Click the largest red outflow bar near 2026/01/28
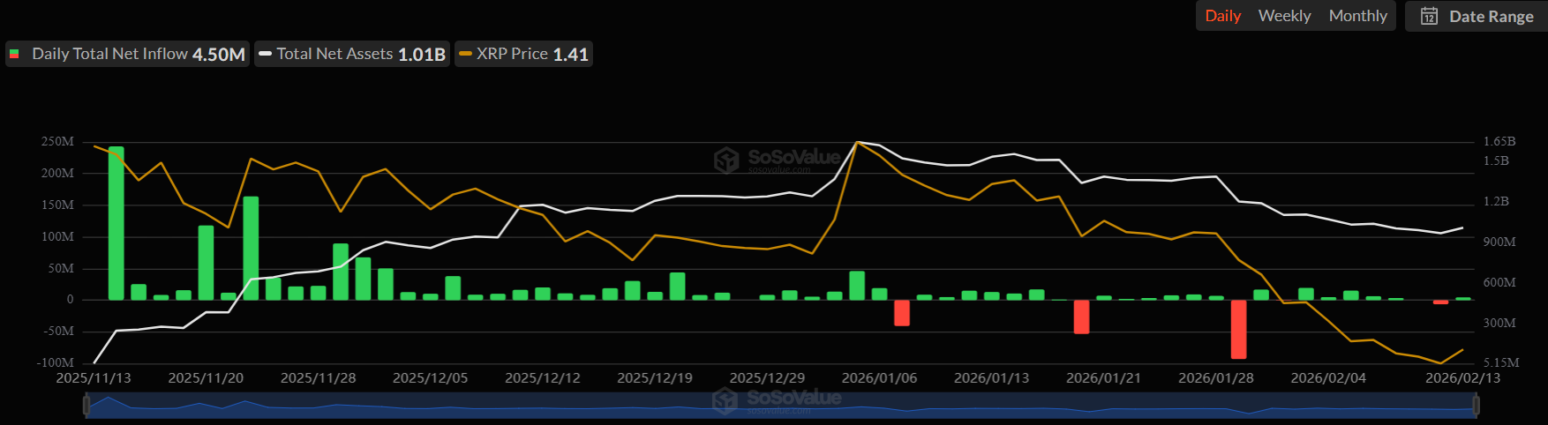The height and width of the screenshot is (425, 1548). pos(1238,329)
